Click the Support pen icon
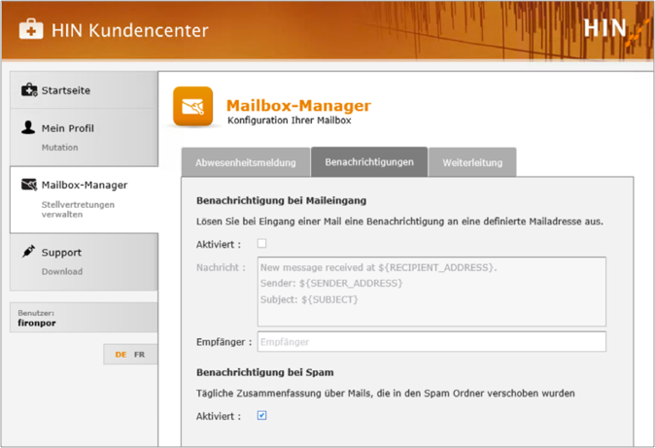The image size is (655, 448). (28, 251)
